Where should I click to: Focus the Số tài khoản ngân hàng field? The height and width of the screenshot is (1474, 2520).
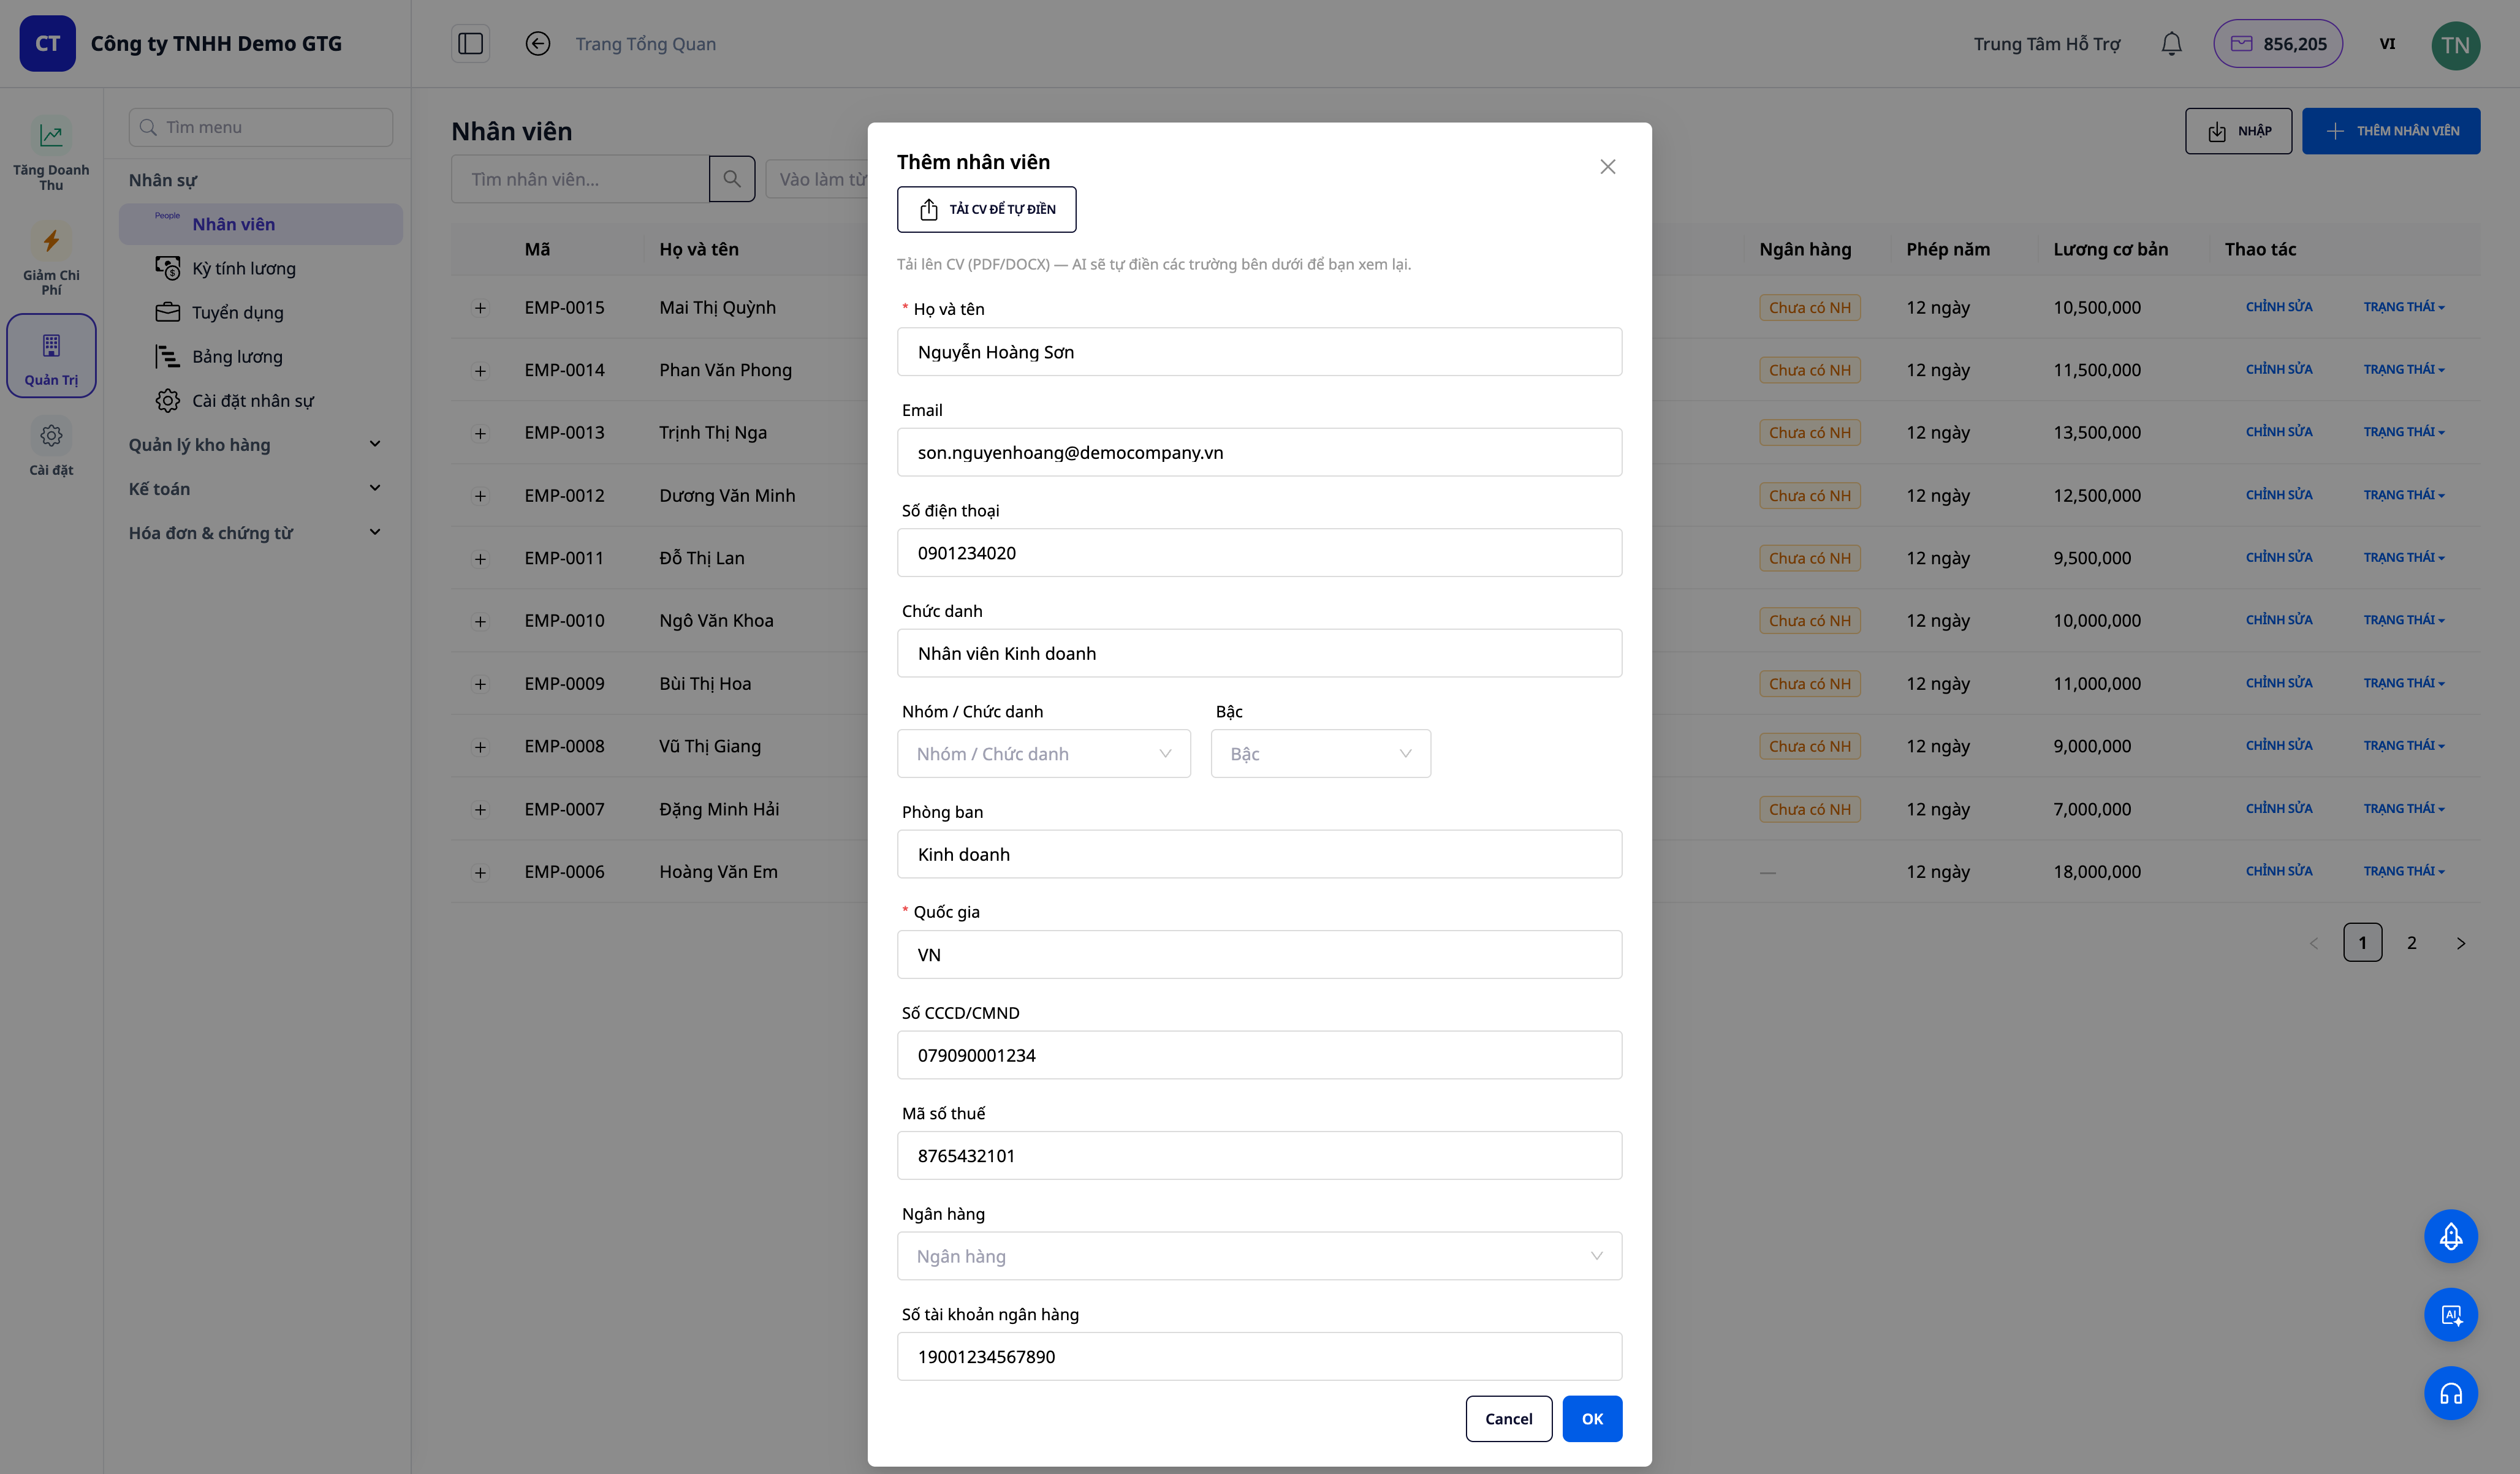(x=1259, y=1356)
